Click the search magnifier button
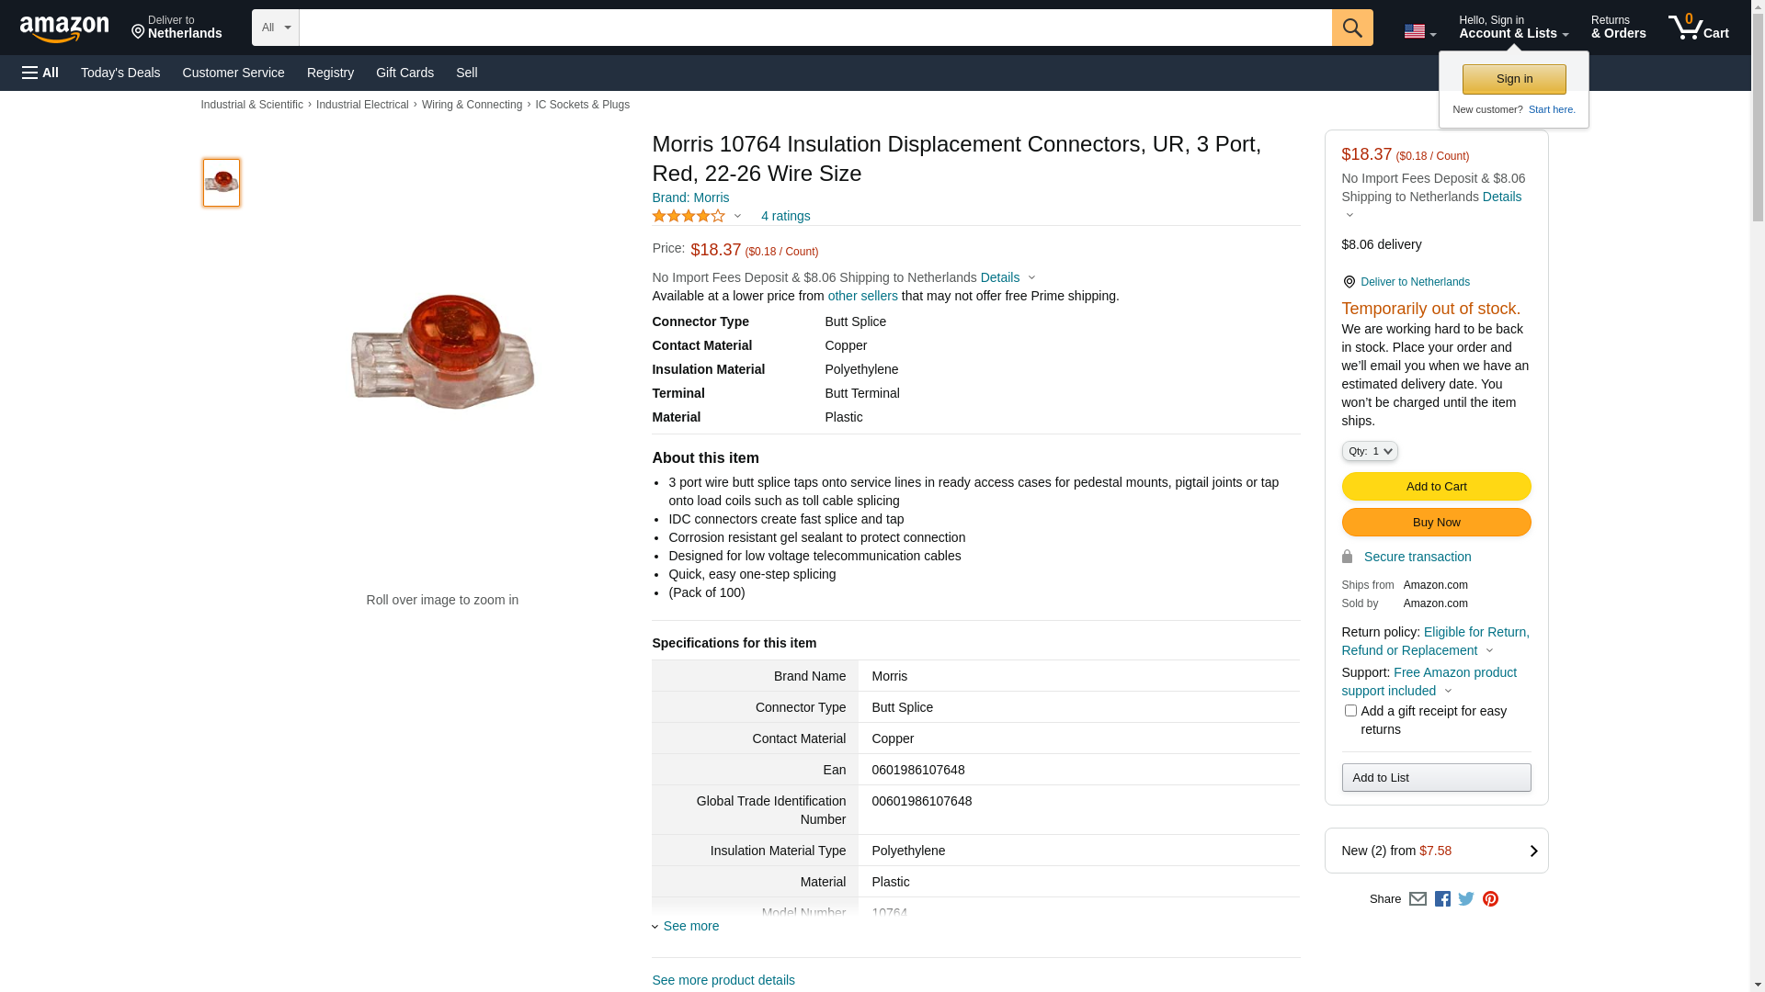Viewport: 1765px width, 992px height. point(1352,28)
